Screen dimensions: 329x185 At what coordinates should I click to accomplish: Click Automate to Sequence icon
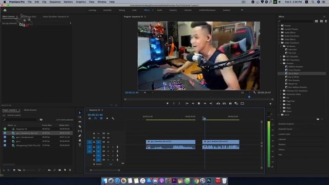(49, 170)
